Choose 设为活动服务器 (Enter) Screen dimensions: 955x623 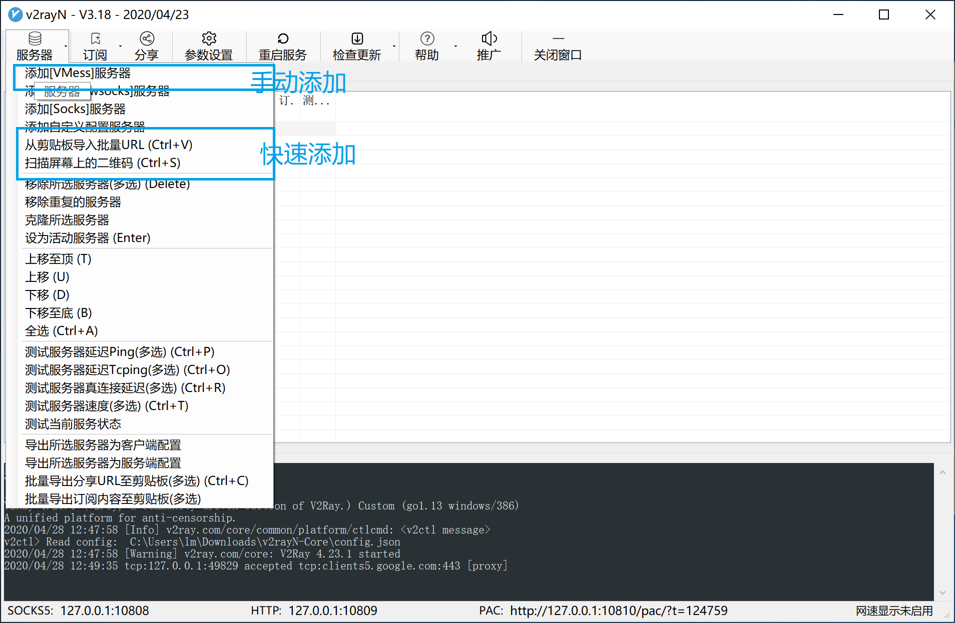coord(88,238)
